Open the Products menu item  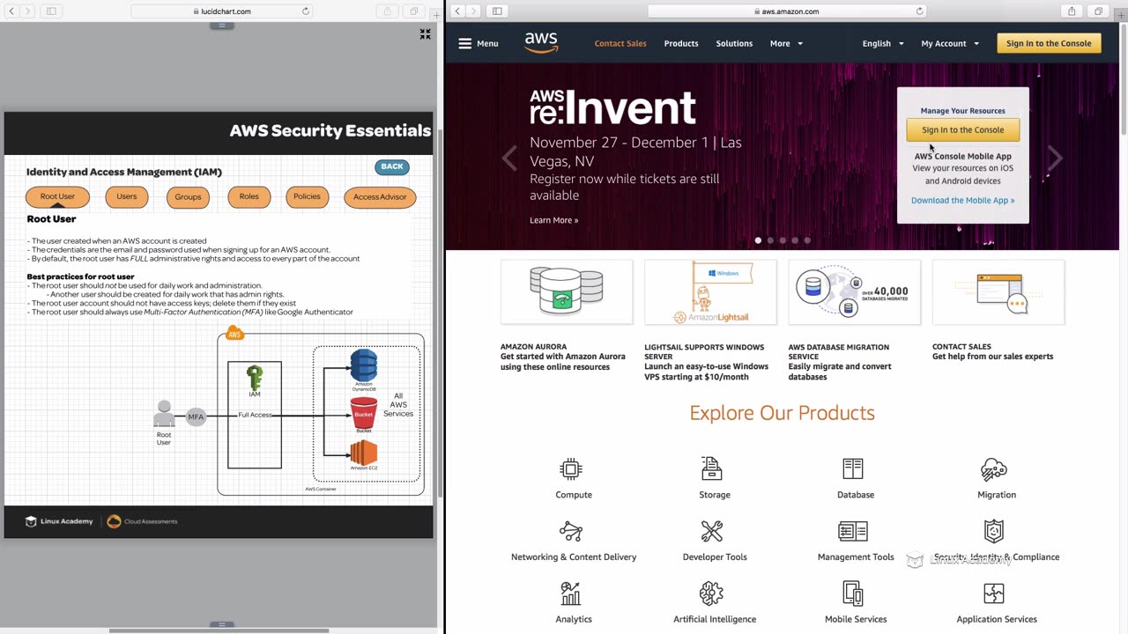(x=681, y=43)
